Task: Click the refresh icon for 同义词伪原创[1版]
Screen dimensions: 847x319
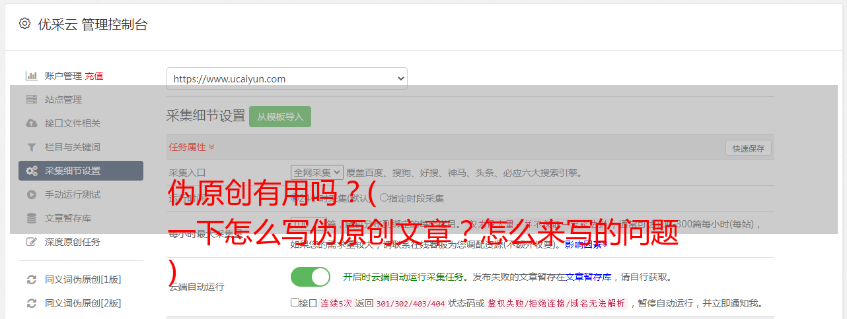Action: pyautogui.click(x=31, y=279)
